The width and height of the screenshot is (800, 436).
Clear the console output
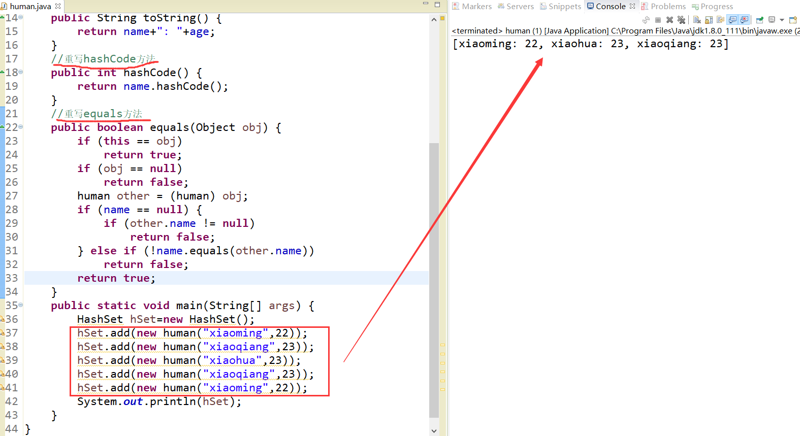coord(697,20)
